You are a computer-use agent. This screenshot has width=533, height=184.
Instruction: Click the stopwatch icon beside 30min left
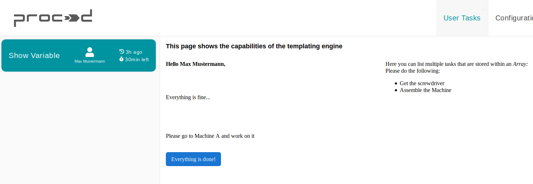pos(121,59)
